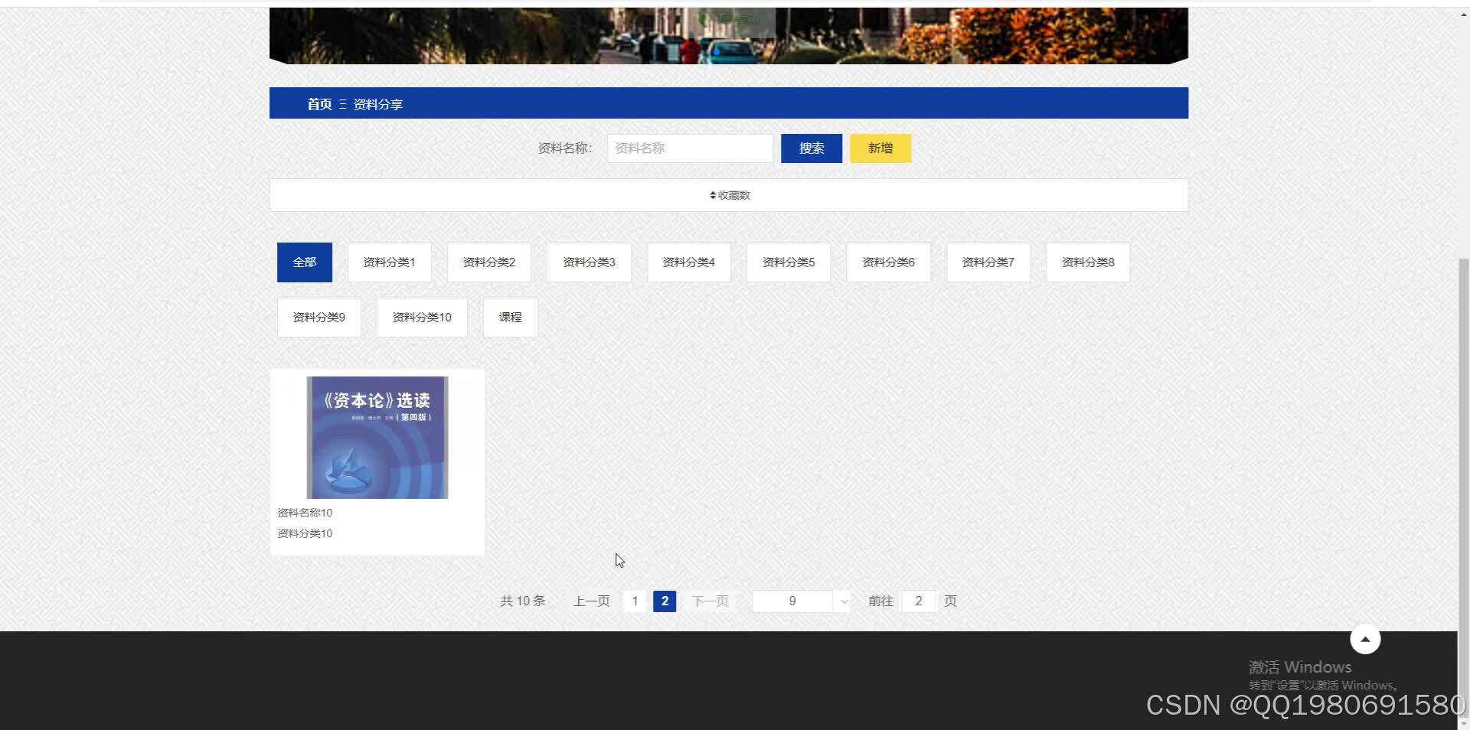Click the back-to-top arrow icon
This screenshot has height=730, width=1470.
pyautogui.click(x=1365, y=638)
